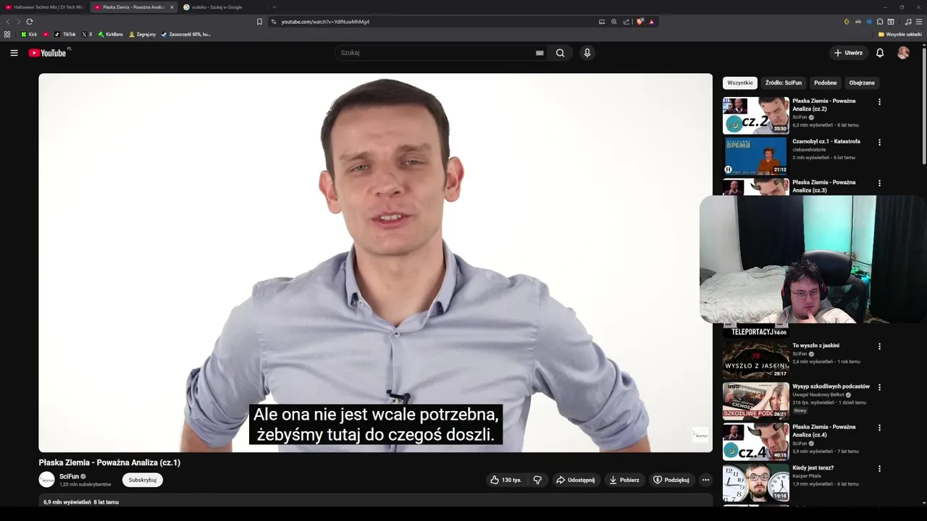Open To wyszło z jaskini thumbnail
The width and height of the screenshot is (927, 521).
pos(755,360)
